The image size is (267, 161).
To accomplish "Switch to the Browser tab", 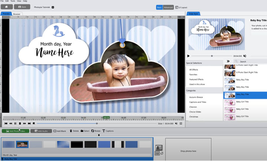I will point(17,14).
